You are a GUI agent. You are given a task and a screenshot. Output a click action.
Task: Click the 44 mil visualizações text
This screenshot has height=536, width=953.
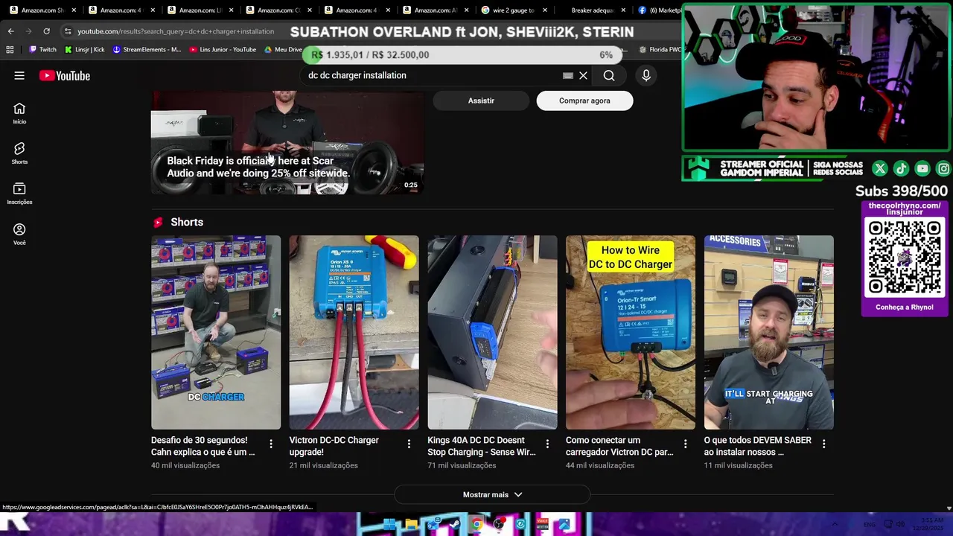click(600, 465)
